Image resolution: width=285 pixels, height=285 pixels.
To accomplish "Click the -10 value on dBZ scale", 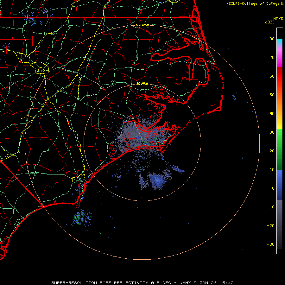I will click(271, 207).
